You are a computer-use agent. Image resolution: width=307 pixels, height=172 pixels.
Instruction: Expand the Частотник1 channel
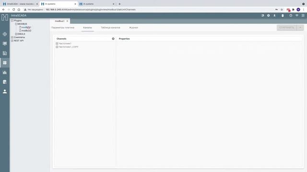pyautogui.click(x=57, y=43)
